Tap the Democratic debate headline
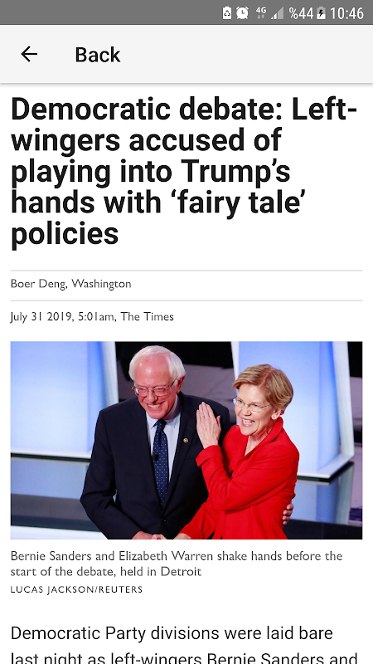 [x=184, y=172]
